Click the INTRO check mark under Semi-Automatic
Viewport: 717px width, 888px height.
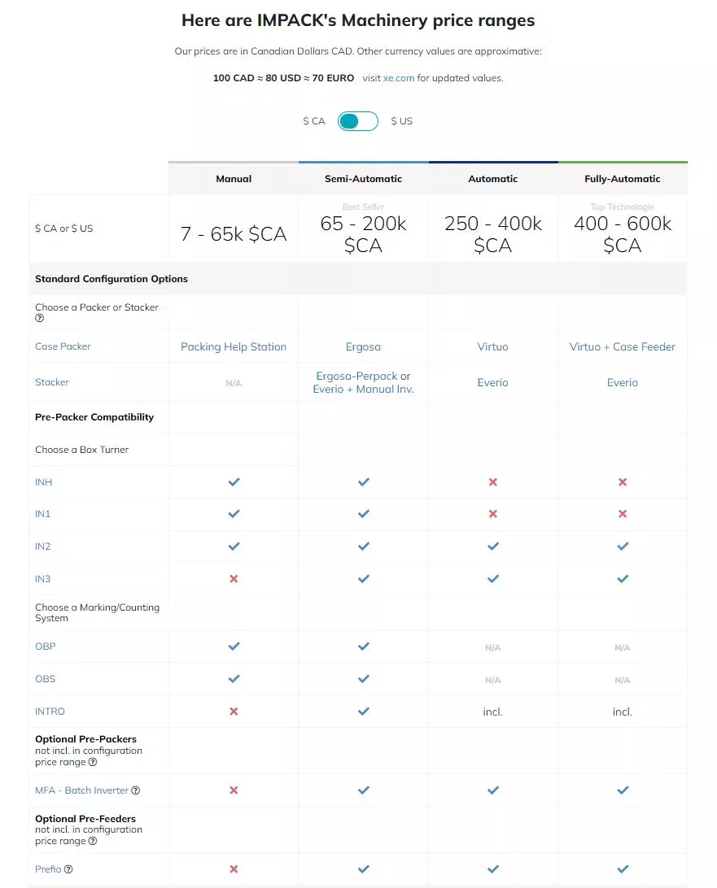363,712
